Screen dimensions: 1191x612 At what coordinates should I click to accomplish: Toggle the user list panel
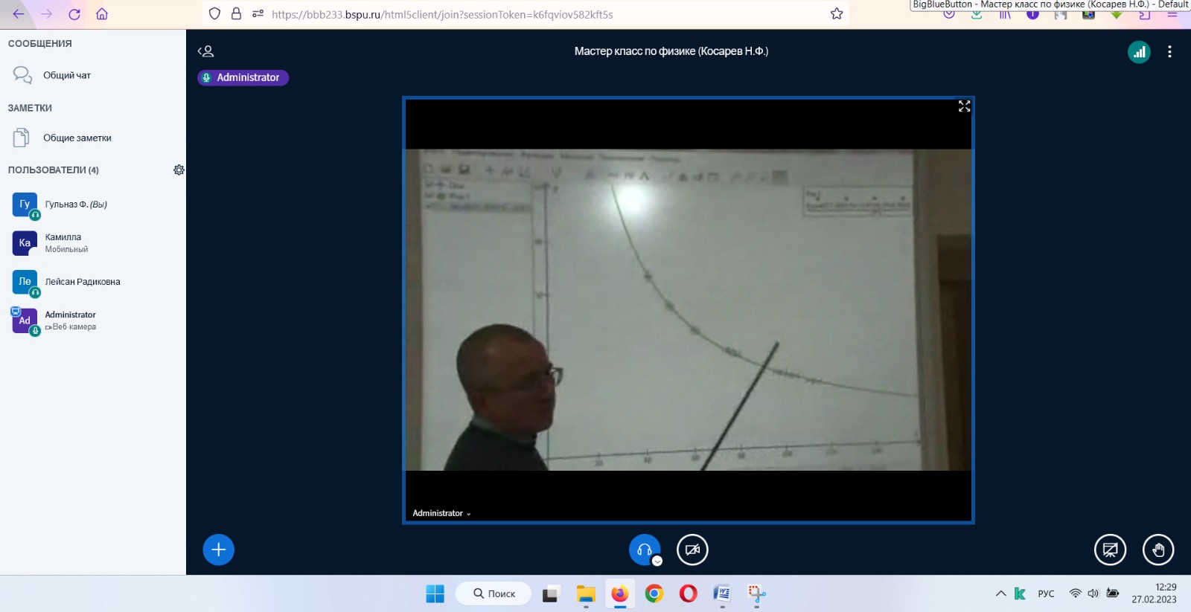point(206,51)
